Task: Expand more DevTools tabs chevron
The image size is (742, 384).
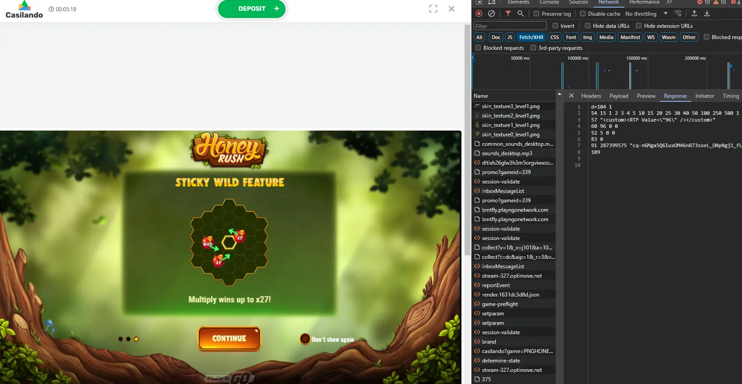Action: click(x=669, y=2)
